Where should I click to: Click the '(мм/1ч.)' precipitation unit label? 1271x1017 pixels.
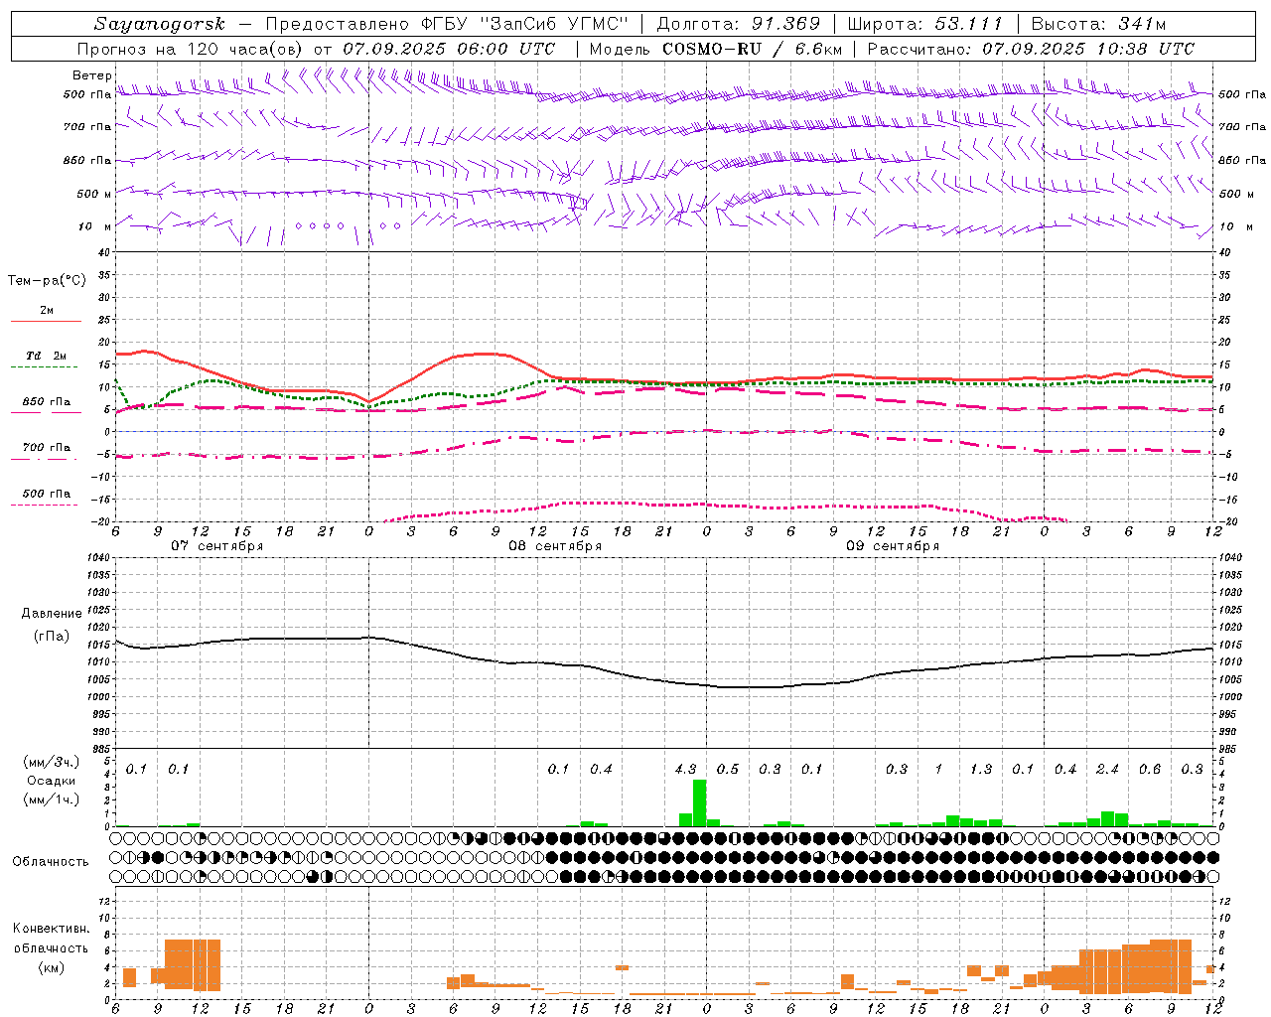[52, 800]
